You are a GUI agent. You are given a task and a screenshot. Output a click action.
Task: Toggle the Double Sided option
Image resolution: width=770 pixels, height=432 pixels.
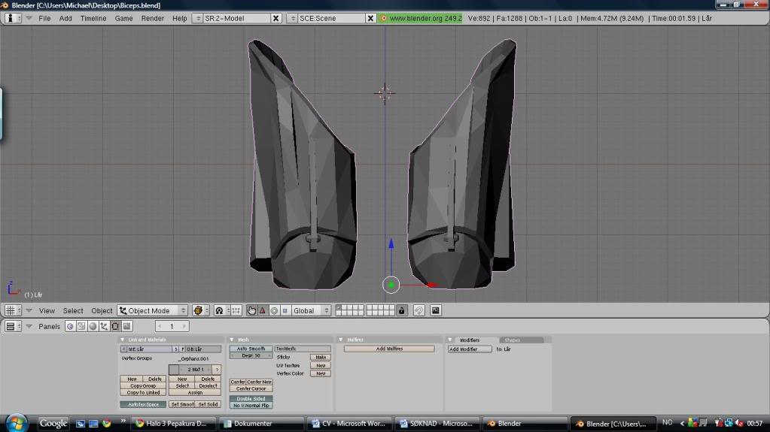251,399
